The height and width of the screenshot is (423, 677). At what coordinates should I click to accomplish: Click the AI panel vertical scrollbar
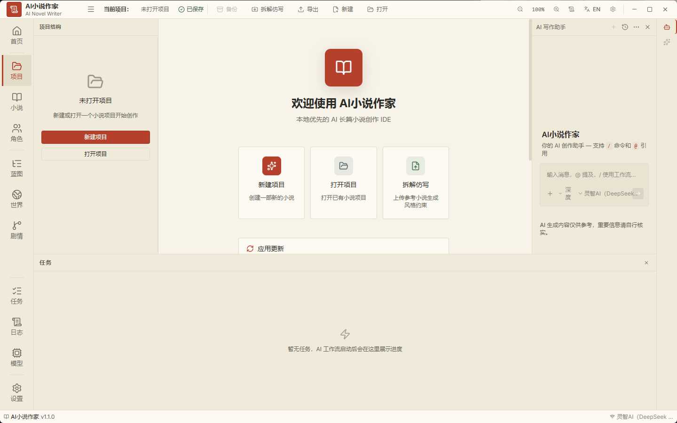coord(530,90)
